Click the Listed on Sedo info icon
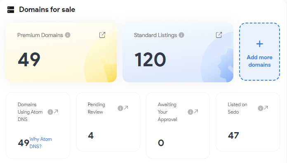This screenshot has width=287, height=163. pos(261,108)
